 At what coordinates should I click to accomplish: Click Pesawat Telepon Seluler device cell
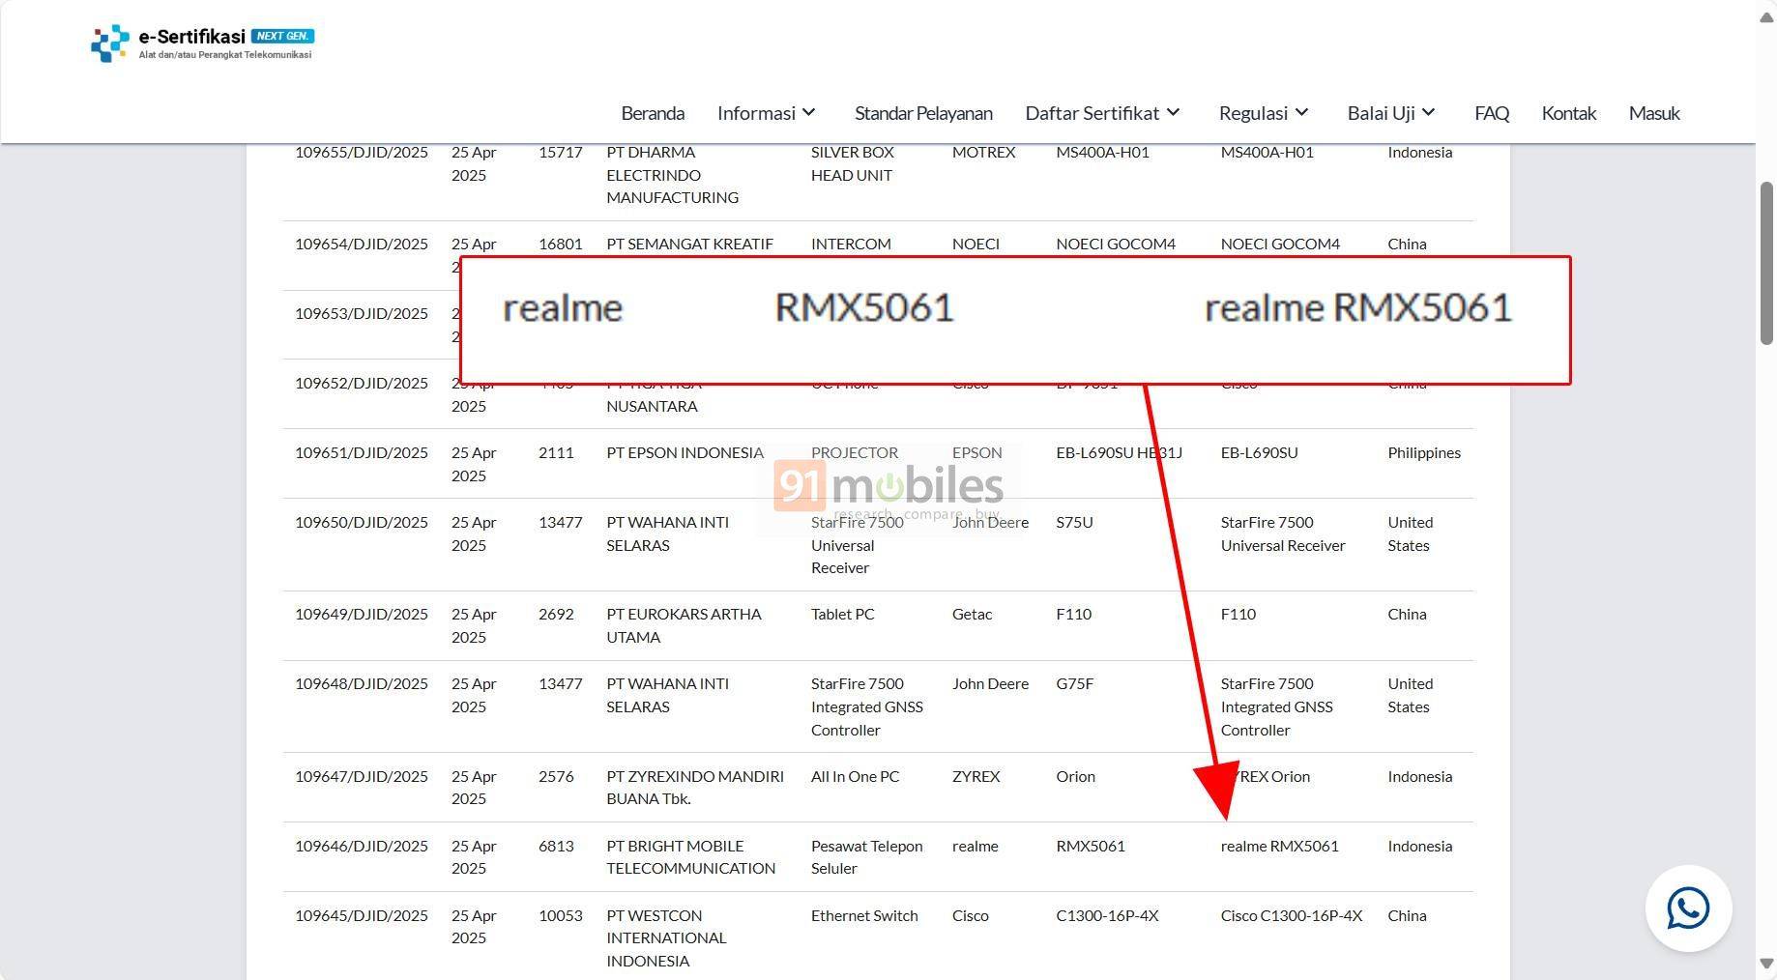[867, 856]
